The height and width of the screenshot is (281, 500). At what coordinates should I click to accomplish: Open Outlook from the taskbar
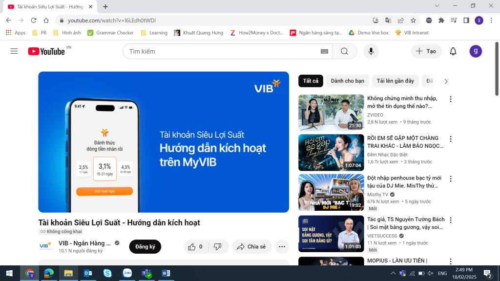point(88,273)
